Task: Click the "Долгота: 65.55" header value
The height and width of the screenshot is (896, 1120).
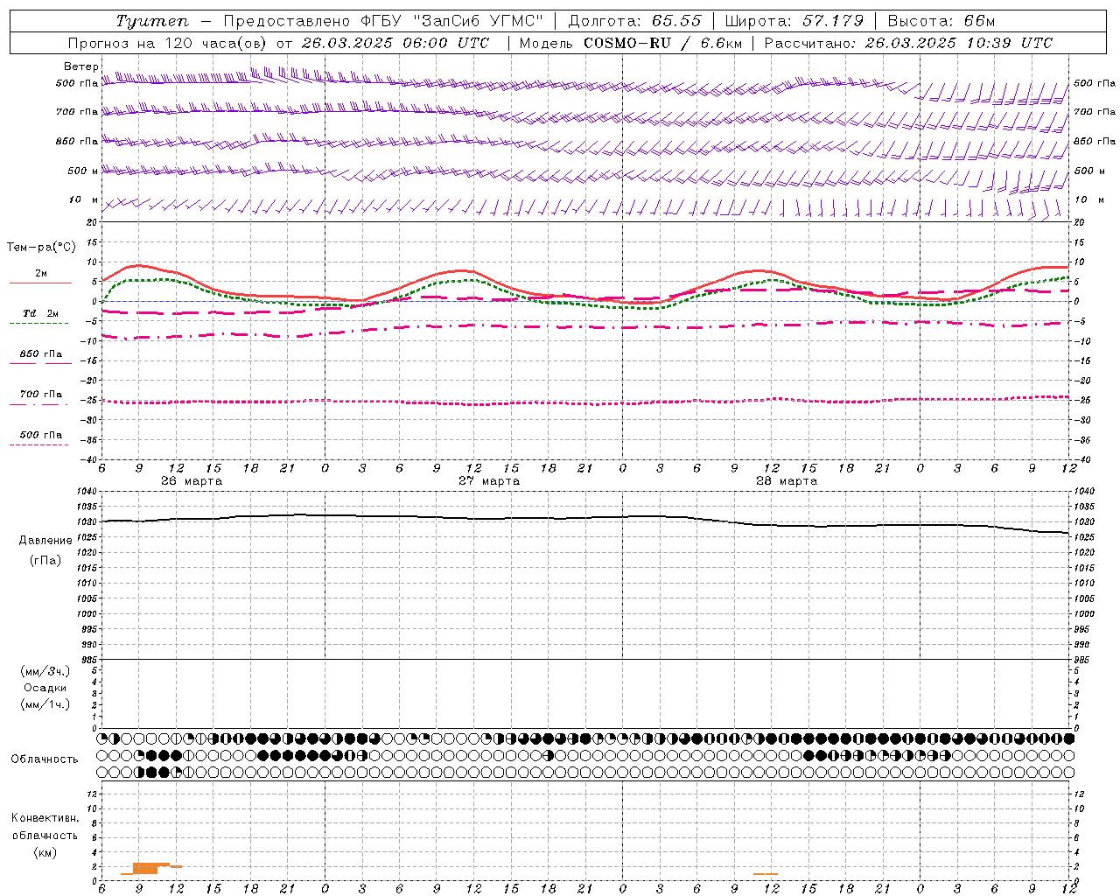Action: (634, 21)
